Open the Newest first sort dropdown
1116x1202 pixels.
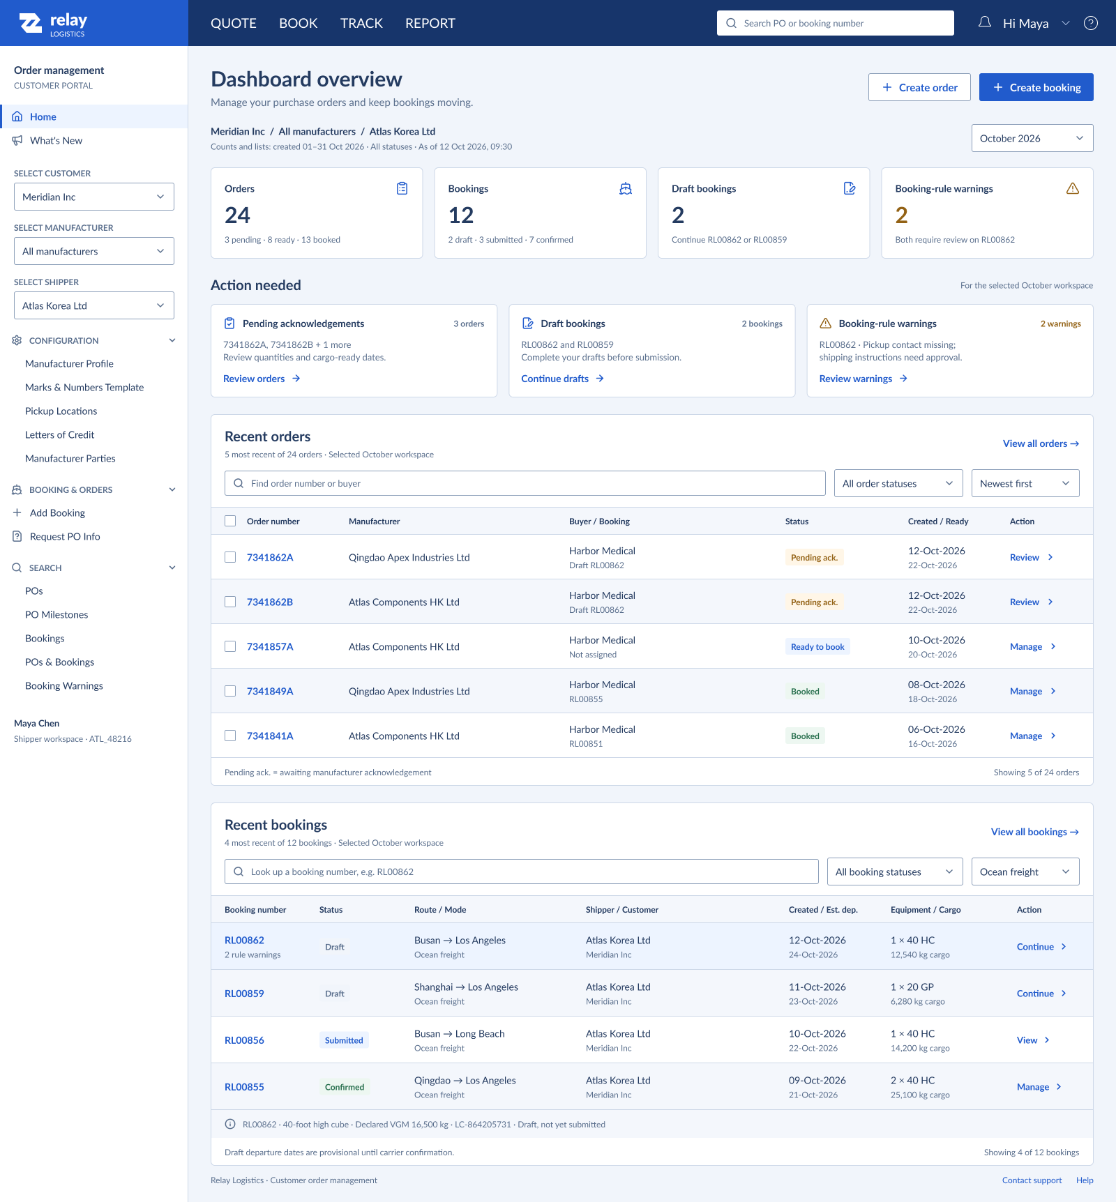click(x=1025, y=483)
